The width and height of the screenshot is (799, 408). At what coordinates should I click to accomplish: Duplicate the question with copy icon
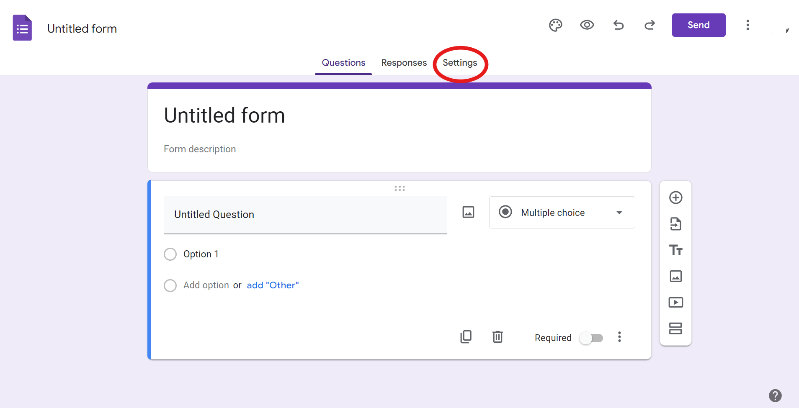(x=466, y=337)
